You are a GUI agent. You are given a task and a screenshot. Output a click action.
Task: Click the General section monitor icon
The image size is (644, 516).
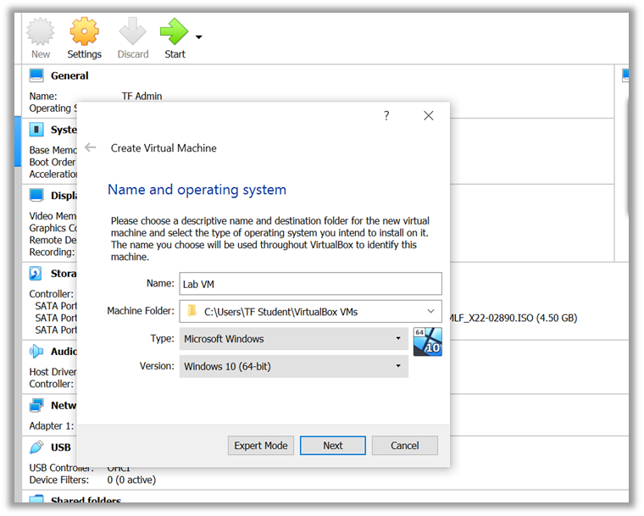(x=36, y=75)
